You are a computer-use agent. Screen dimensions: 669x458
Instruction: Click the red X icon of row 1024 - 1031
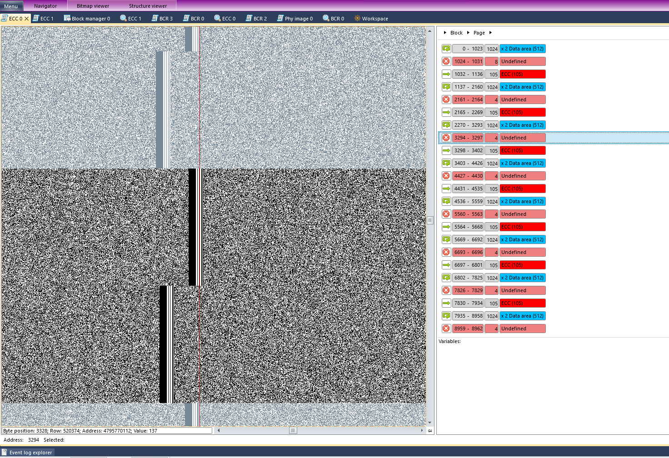[x=446, y=61]
